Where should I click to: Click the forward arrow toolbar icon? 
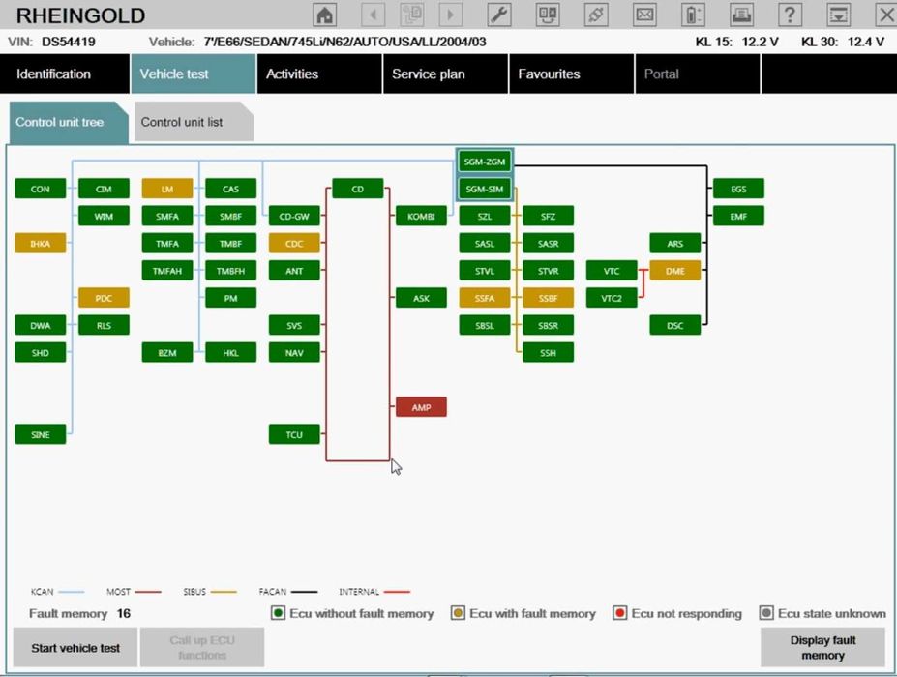coord(450,15)
